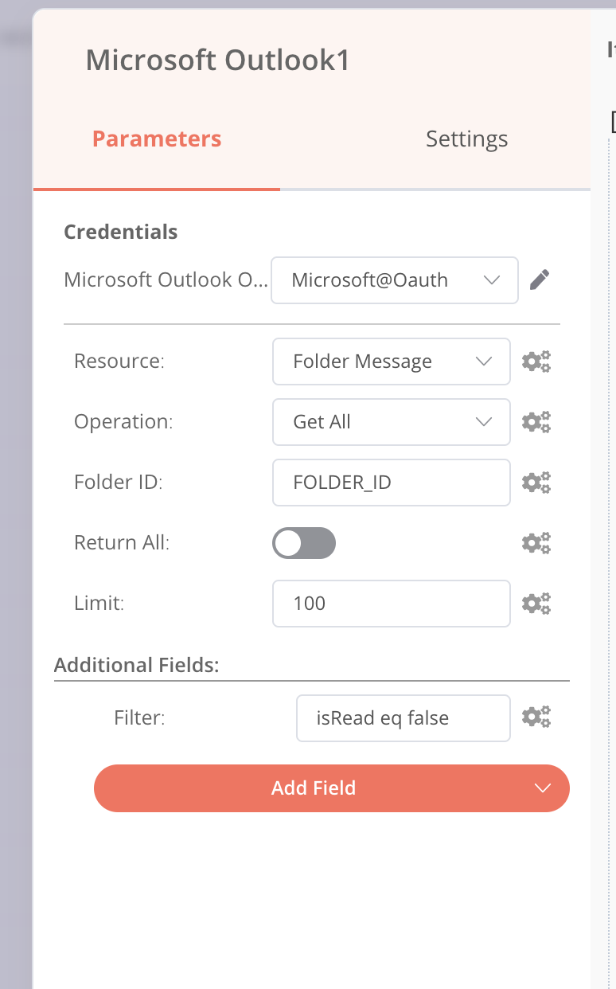Image resolution: width=616 pixels, height=989 pixels.
Task: Toggle the Return All switch
Action: click(x=304, y=543)
